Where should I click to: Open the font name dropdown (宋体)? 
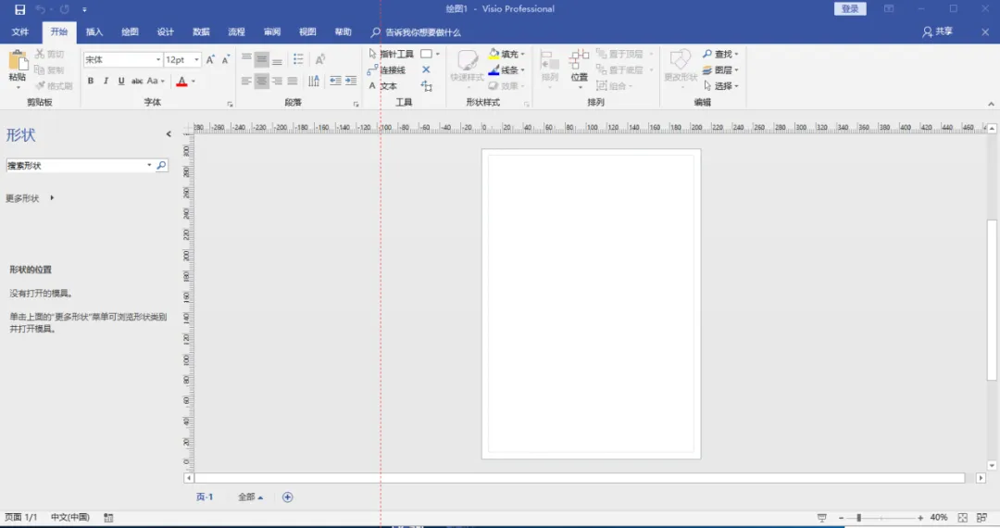(x=158, y=59)
